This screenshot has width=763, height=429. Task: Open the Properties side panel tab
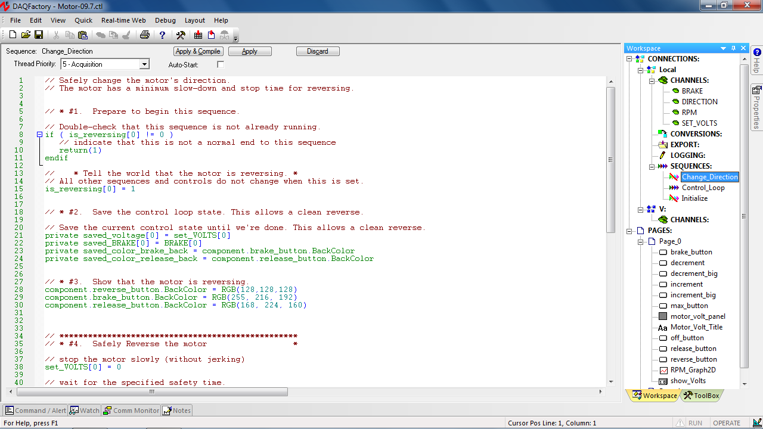coord(756,107)
